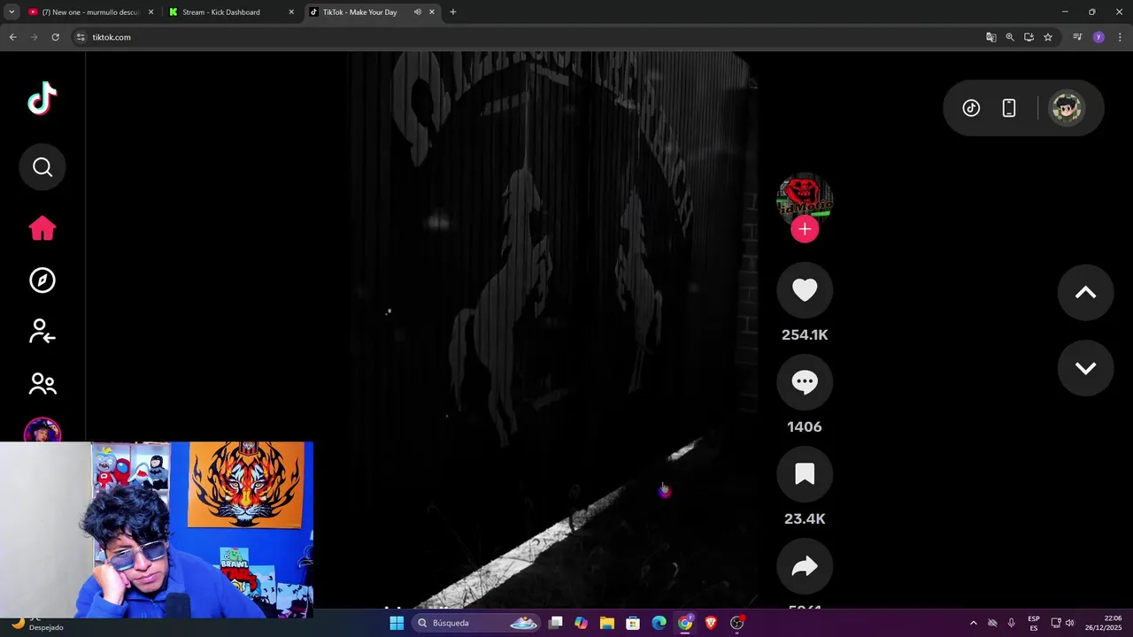The height and width of the screenshot is (637, 1133).
Task: Open File Explorer from the taskbar
Action: (607, 623)
